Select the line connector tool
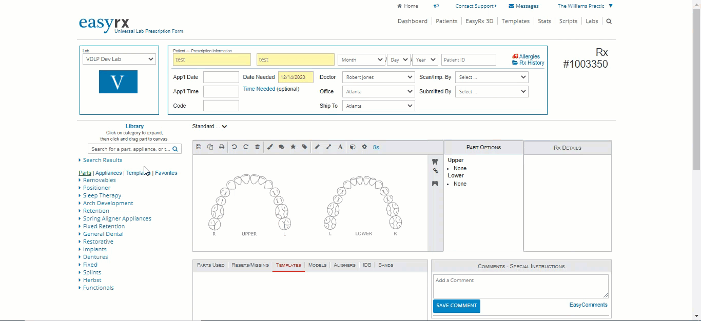The height and width of the screenshot is (321, 701). coord(328,147)
